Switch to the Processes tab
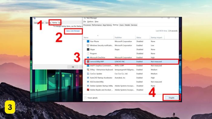Image resolution: width=212 pixels, height=119 pixels. [x=87, y=25]
